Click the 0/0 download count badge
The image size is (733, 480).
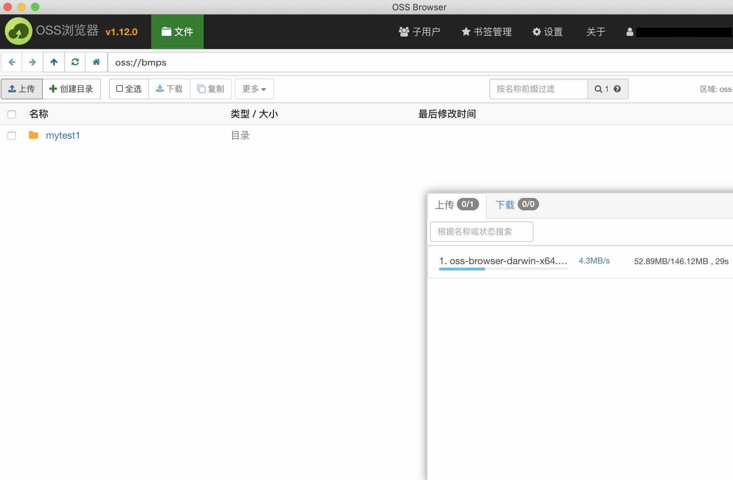pyautogui.click(x=528, y=204)
